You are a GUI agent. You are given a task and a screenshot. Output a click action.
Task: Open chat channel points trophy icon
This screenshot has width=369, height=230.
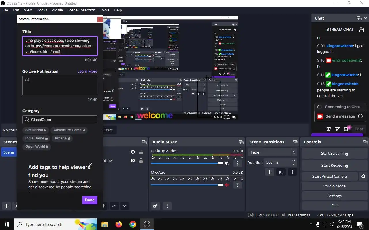tap(337, 129)
